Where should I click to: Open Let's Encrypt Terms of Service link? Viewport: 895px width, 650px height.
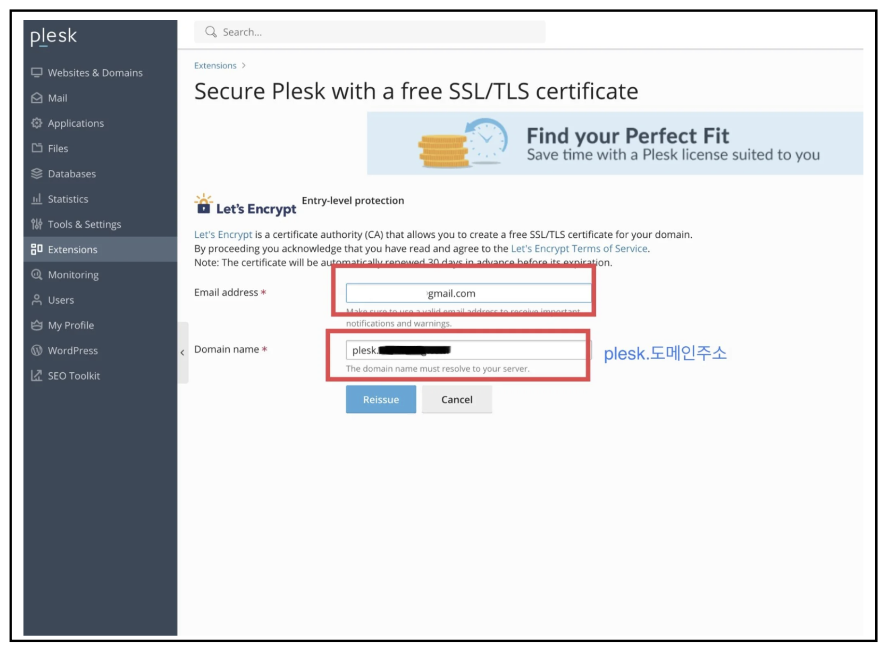click(x=579, y=248)
